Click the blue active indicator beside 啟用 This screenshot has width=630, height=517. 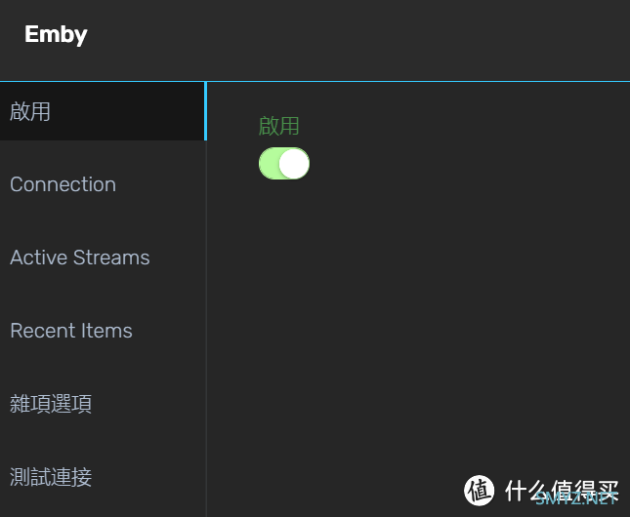click(206, 111)
